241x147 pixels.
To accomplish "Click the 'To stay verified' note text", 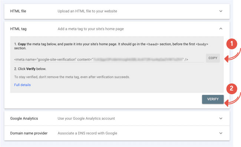I will [x=72, y=77].
